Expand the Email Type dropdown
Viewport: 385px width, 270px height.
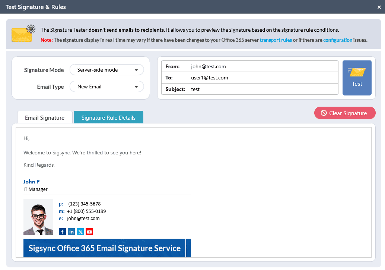tap(106, 87)
